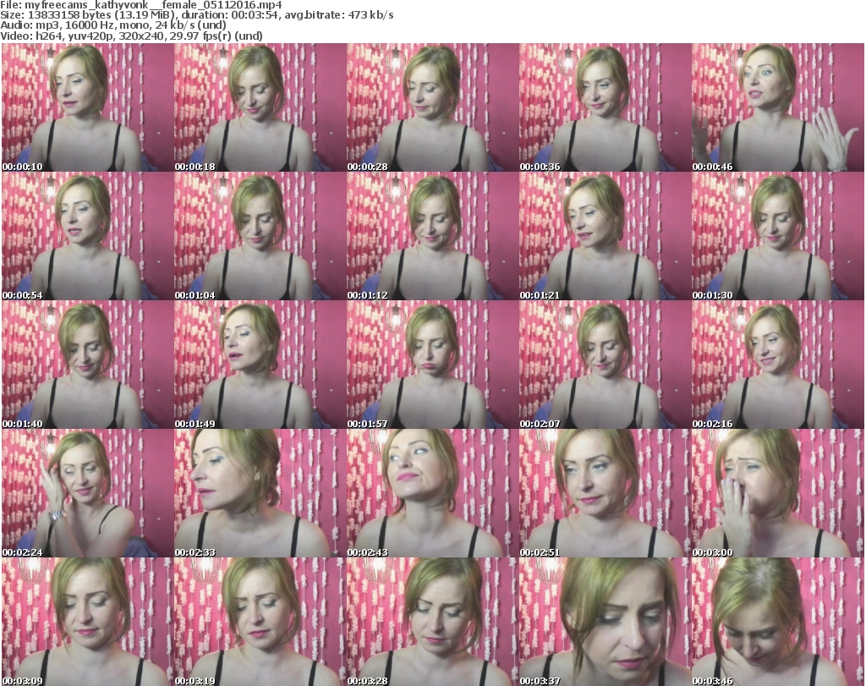The width and height of the screenshot is (866, 686).
Task: Select the thumbnail stamped 00:00:36
Action: pyautogui.click(x=606, y=107)
